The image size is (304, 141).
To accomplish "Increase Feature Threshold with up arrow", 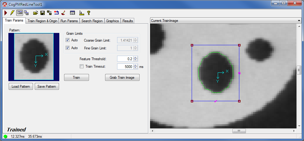I will click(135, 57).
